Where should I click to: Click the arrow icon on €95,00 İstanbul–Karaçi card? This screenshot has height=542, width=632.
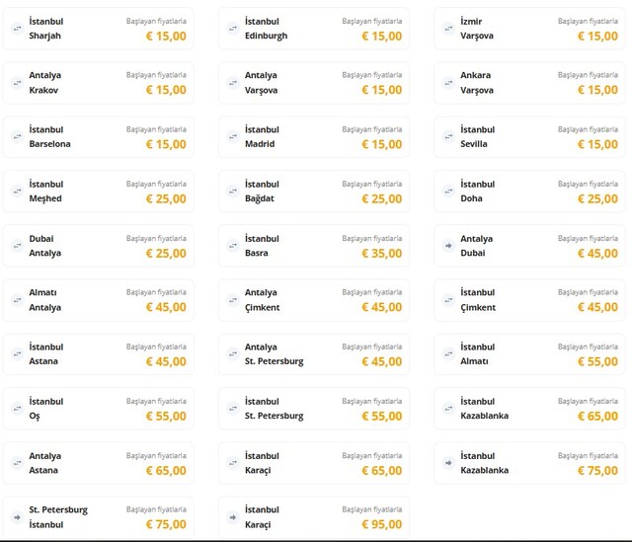click(x=233, y=516)
